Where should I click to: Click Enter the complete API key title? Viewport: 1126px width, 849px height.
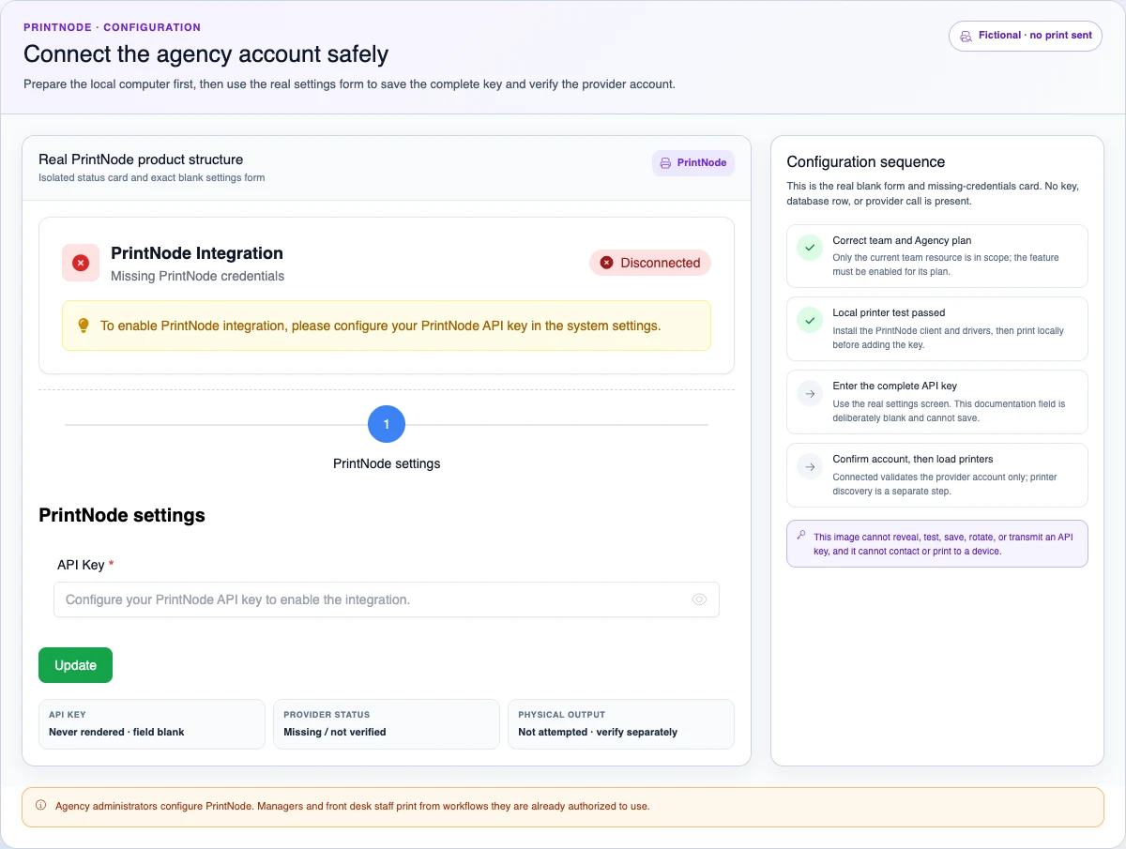click(x=894, y=387)
